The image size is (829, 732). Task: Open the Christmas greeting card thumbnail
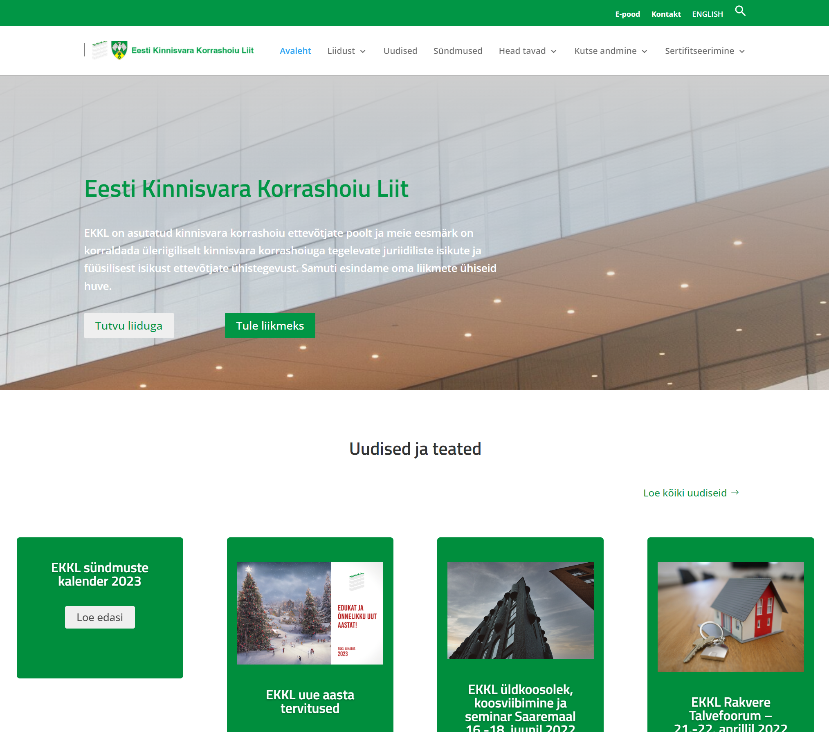[x=310, y=613]
